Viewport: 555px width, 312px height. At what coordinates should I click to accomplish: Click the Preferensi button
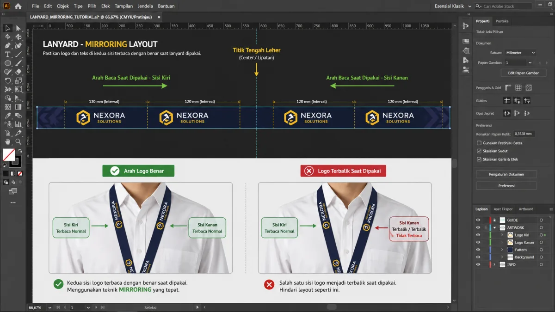point(506,186)
